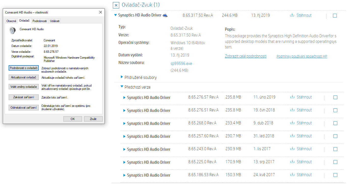Click Zakázat zařízení button
Screen dimensions: 348x184
(24, 97)
